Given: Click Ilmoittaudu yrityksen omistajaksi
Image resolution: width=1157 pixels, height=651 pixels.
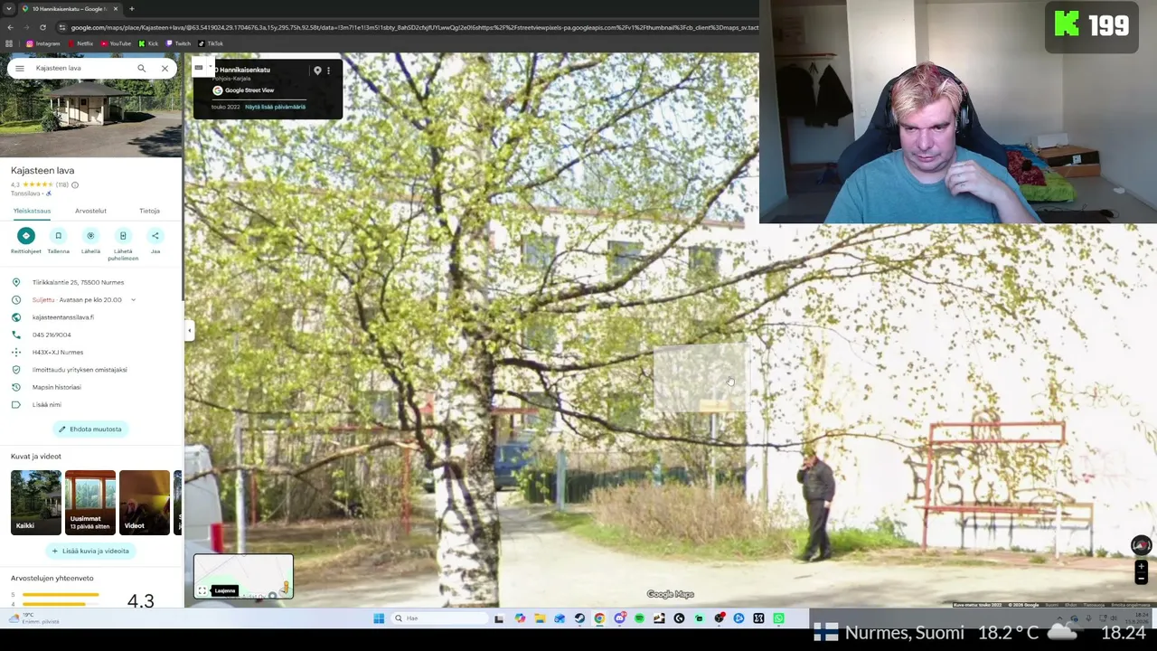Looking at the screenshot, I should 80,370.
